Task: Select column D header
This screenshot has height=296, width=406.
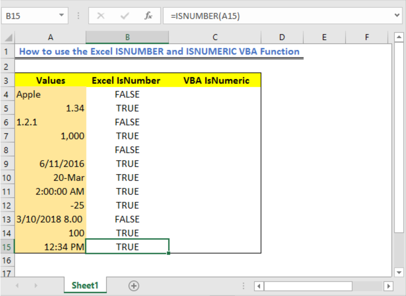Action: point(282,37)
